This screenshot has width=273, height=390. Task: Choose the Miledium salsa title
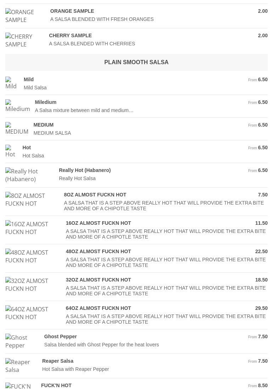(45, 102)
